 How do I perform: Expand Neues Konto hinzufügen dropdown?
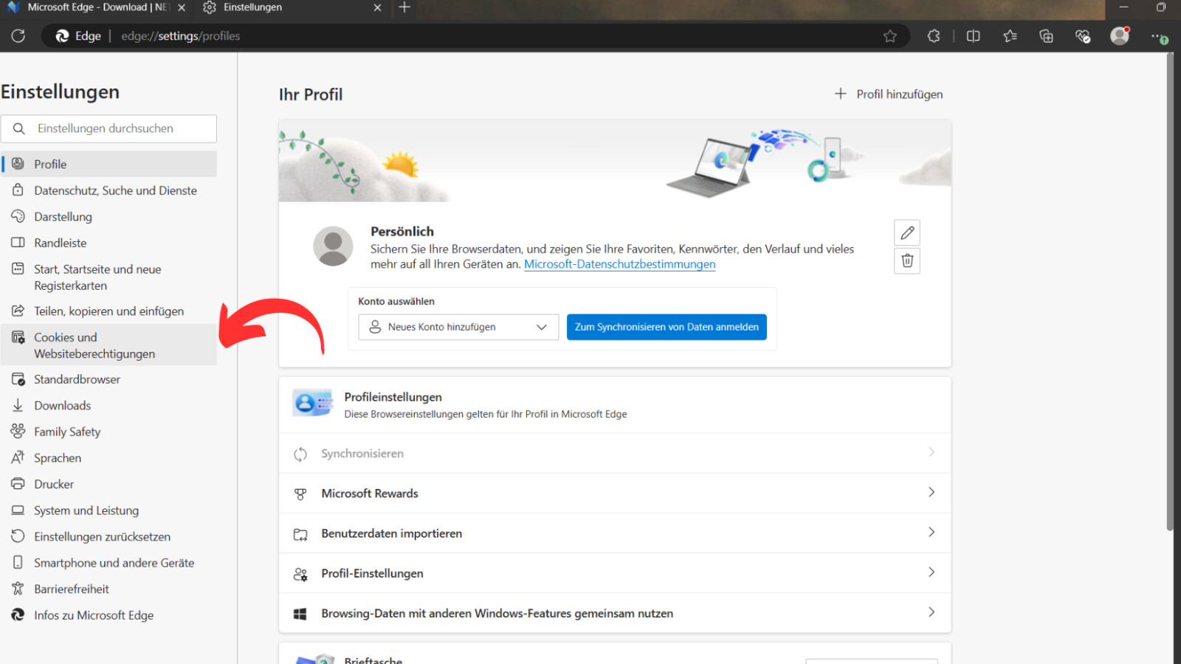[458, 327]
